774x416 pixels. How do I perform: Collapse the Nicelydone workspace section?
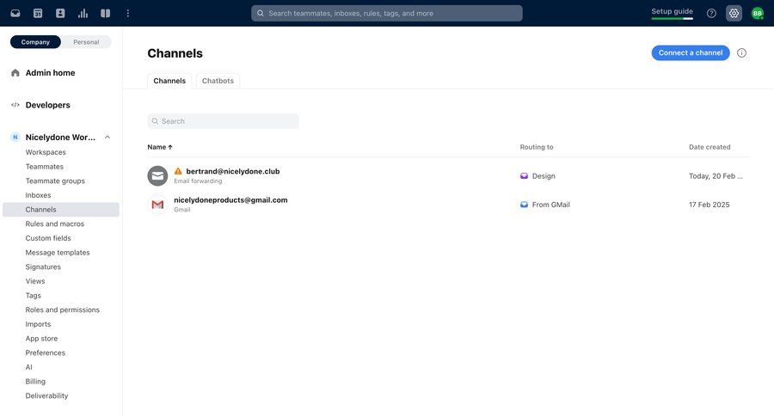click(107, 138)
